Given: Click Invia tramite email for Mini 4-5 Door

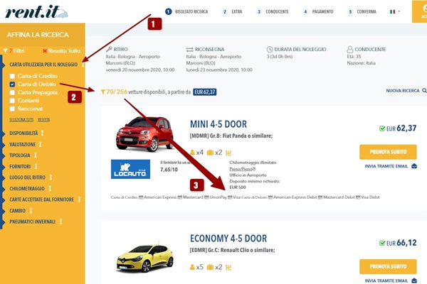Looking at the screenshot, I should pos(386,166).
